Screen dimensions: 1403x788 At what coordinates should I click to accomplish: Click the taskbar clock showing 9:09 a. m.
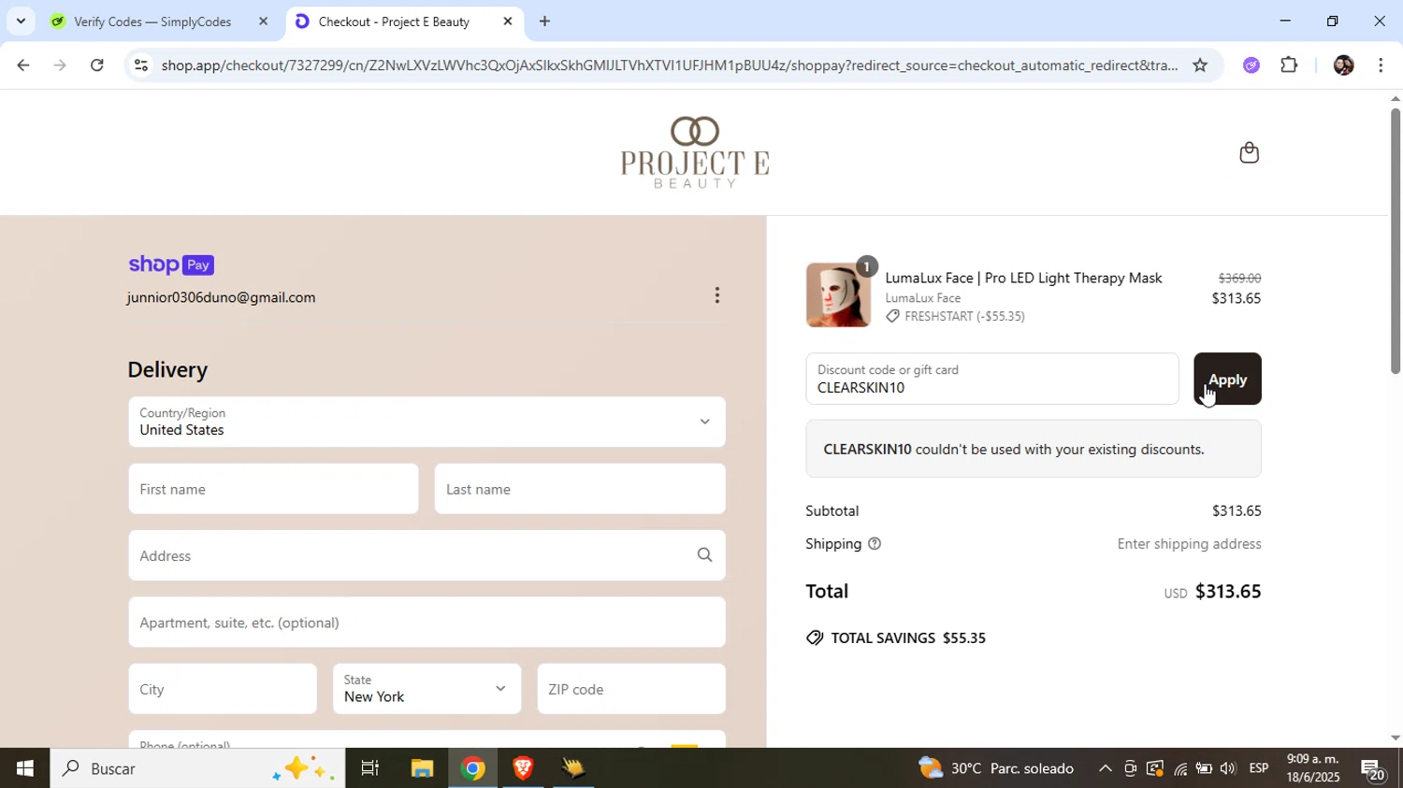click(1312, 768)
